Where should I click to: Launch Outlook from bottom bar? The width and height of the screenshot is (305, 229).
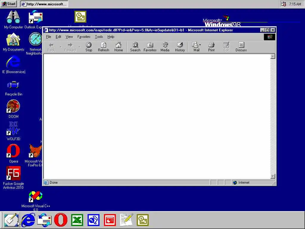[x=143, y=220]
